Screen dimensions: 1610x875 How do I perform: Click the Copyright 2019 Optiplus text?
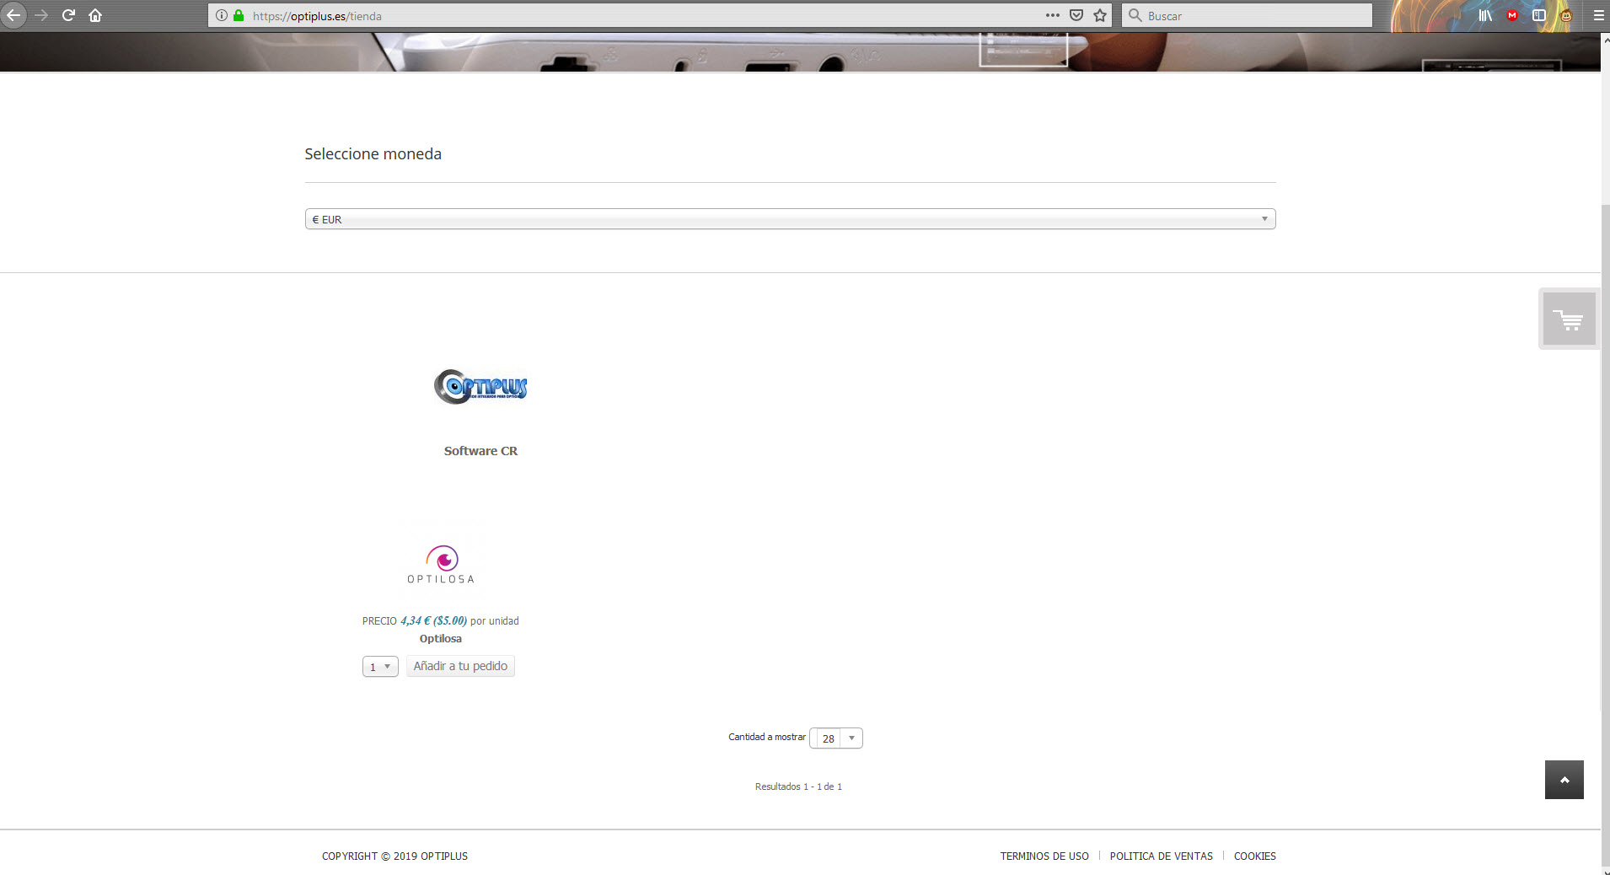tap(394, 856)
